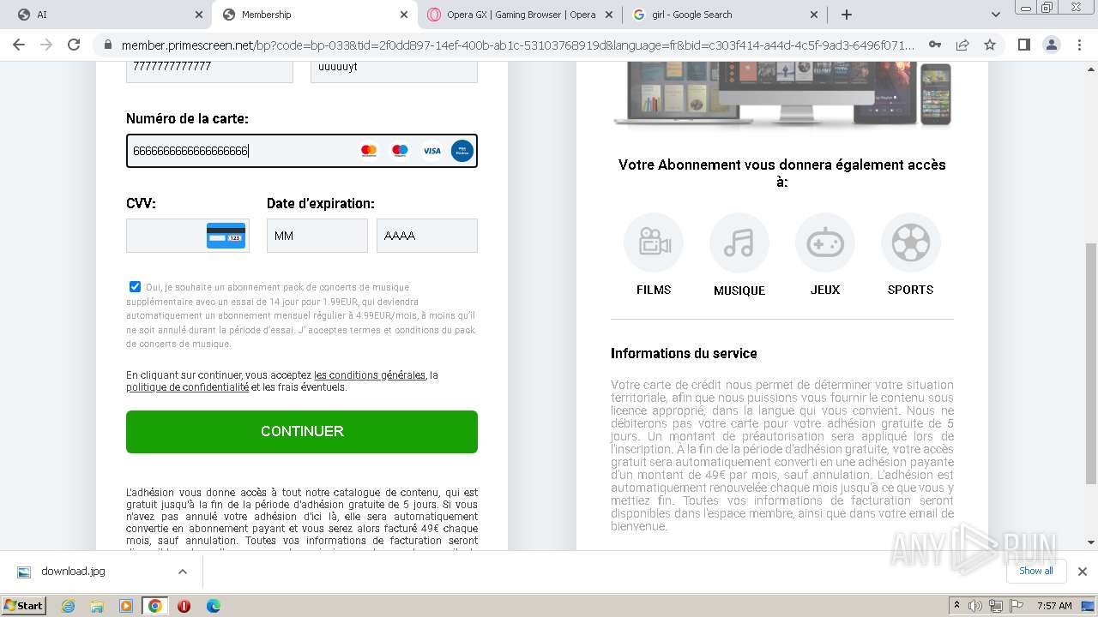This screenshot has width=1098, height=617.
Task: Bookmark this page with star icon
Action: (990, 45)
